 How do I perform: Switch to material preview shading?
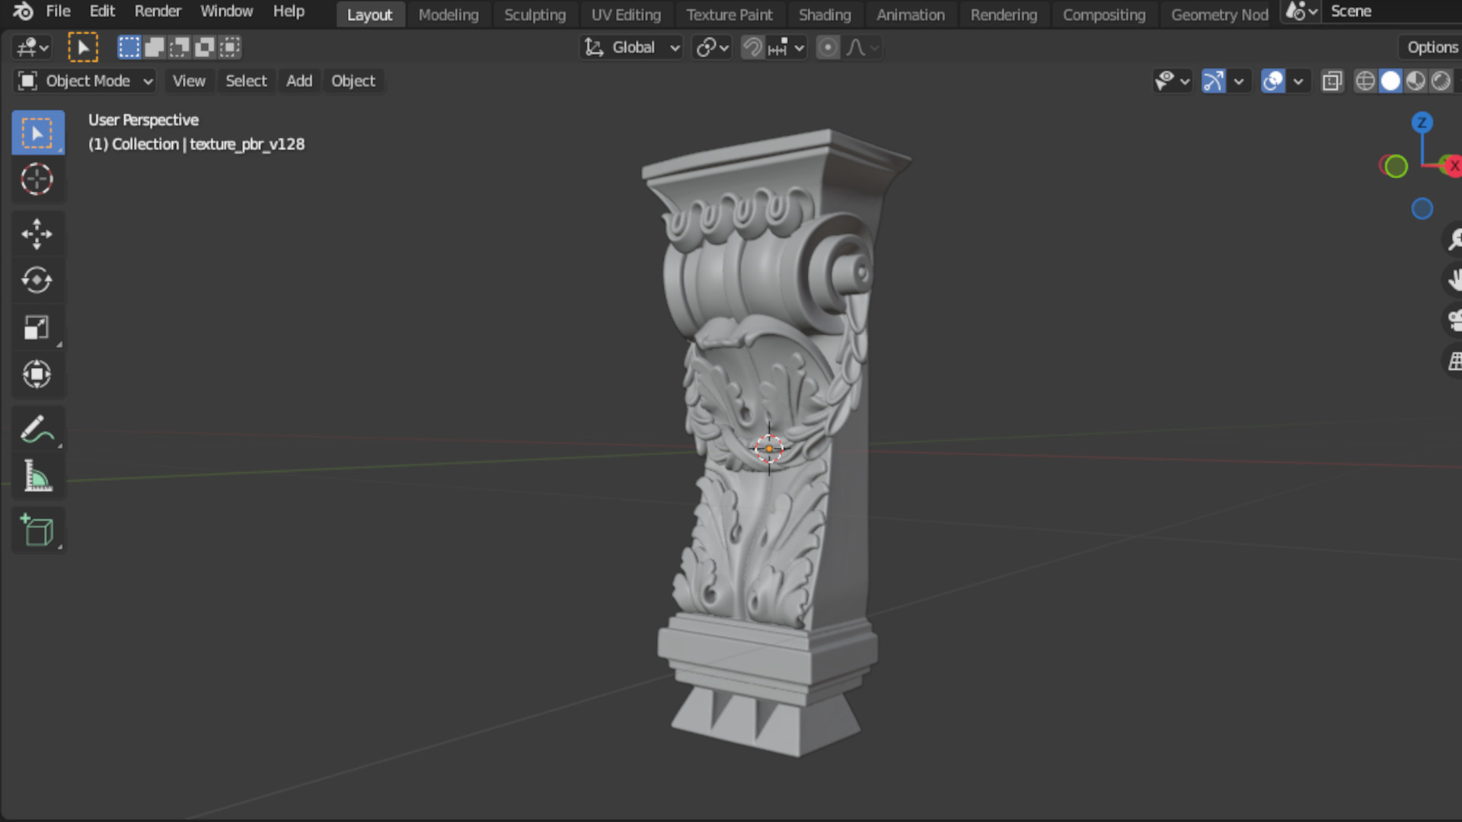1416,81
